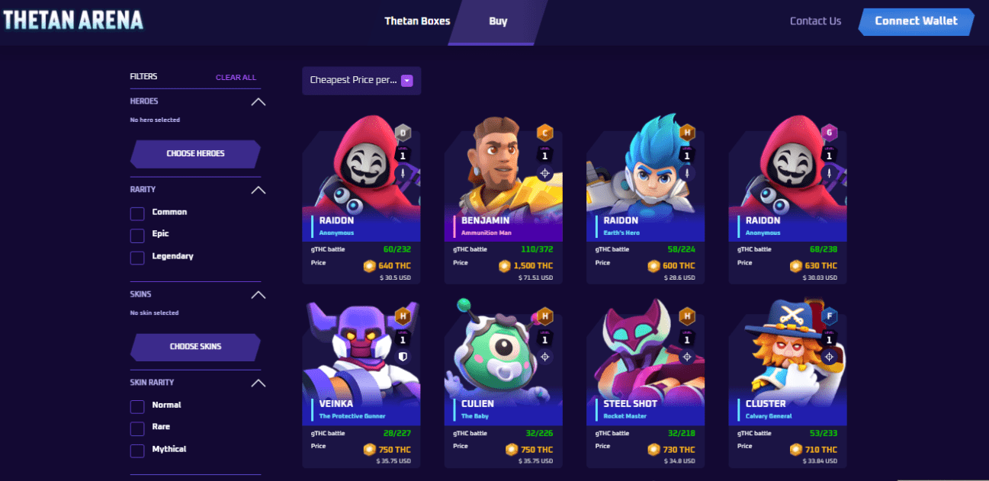
Task: Open the Cheapest Price sort dropdown
Action: click(361, 80)
